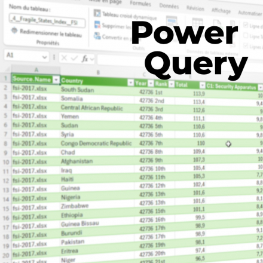The image size is (263, 263).
Task: Open the Révision ribbon tab
Action: [x=195, y=8]
